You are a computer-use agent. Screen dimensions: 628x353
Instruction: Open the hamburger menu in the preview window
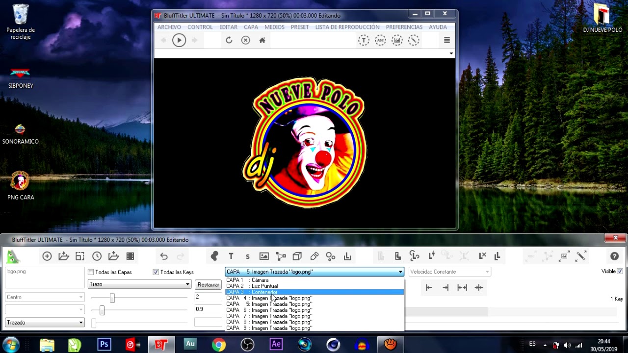point(447,40)
